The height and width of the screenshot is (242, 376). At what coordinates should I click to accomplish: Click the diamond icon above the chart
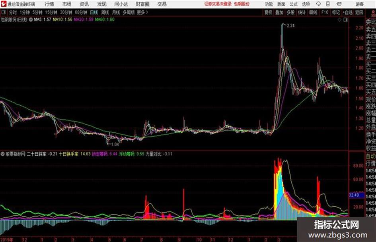pos(339,20)
